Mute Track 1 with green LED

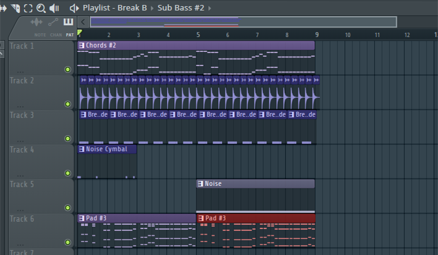click(67, 69)
